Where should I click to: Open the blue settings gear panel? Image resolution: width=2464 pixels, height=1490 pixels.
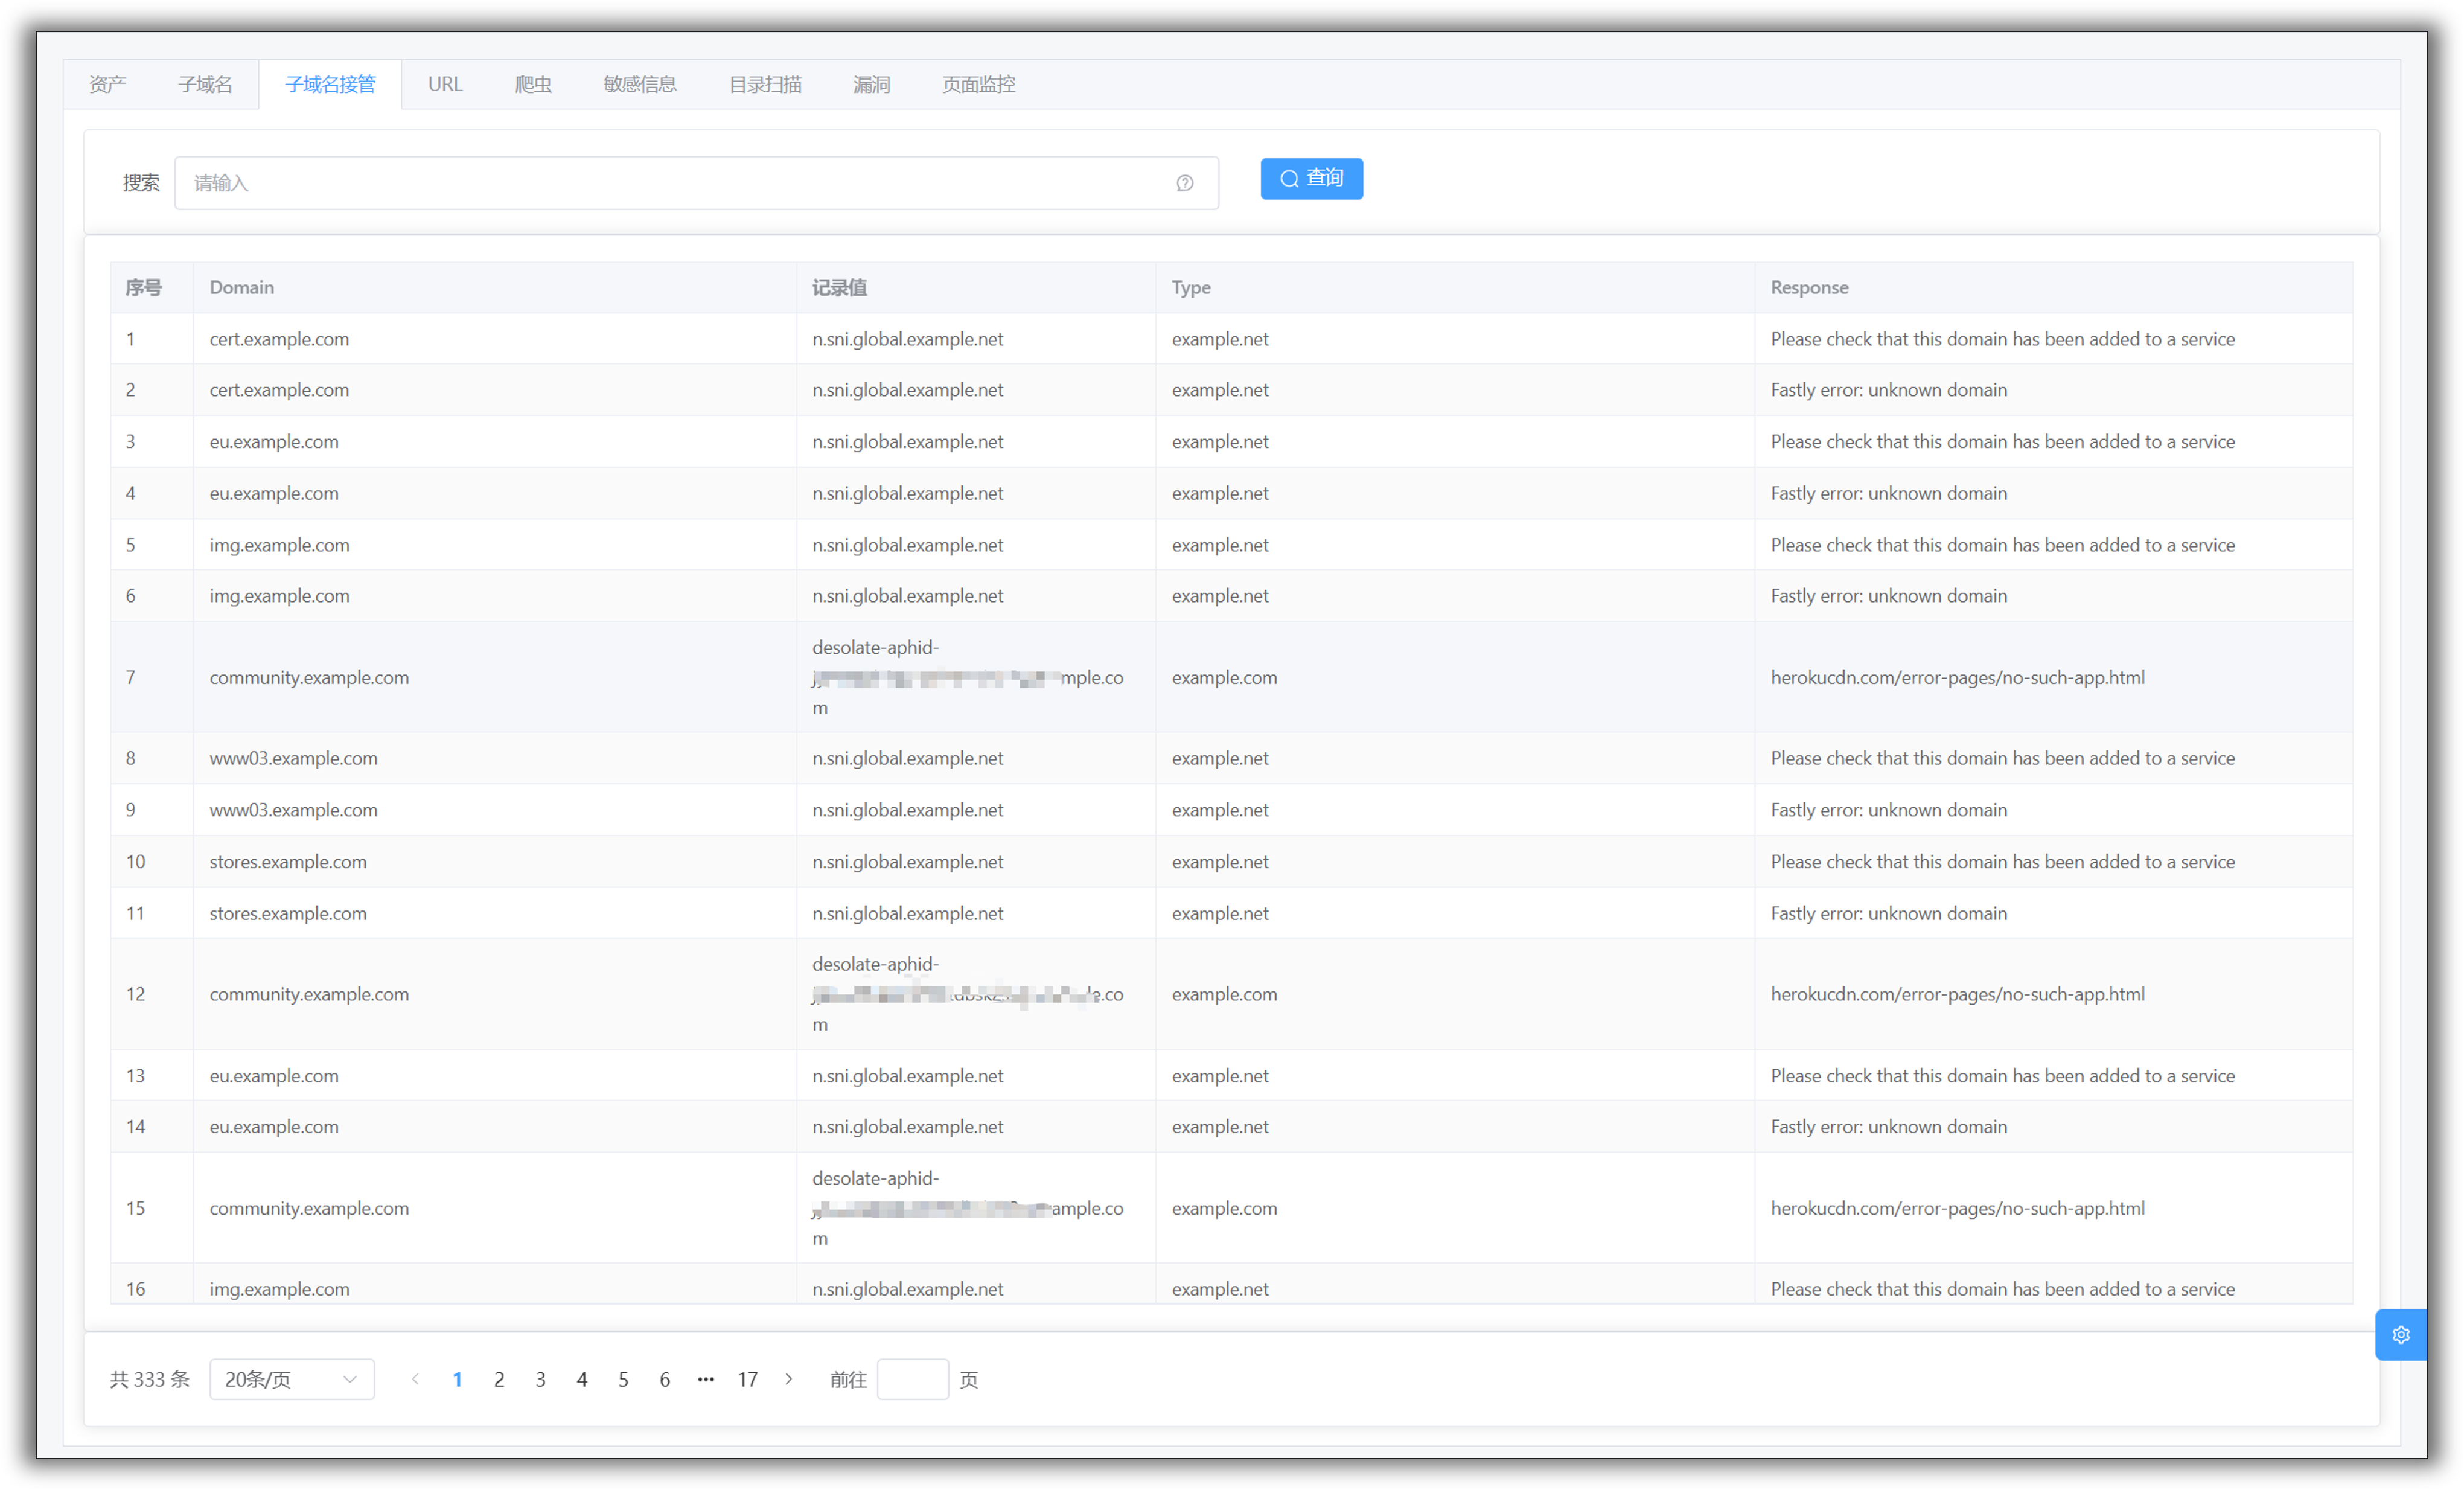click(2400, 1334)
